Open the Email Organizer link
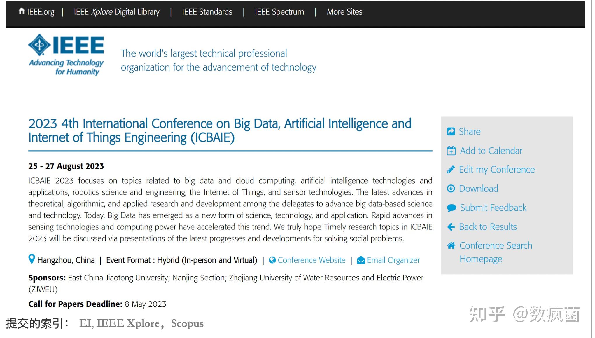This screenshot has height=338, width=595. 393,260
